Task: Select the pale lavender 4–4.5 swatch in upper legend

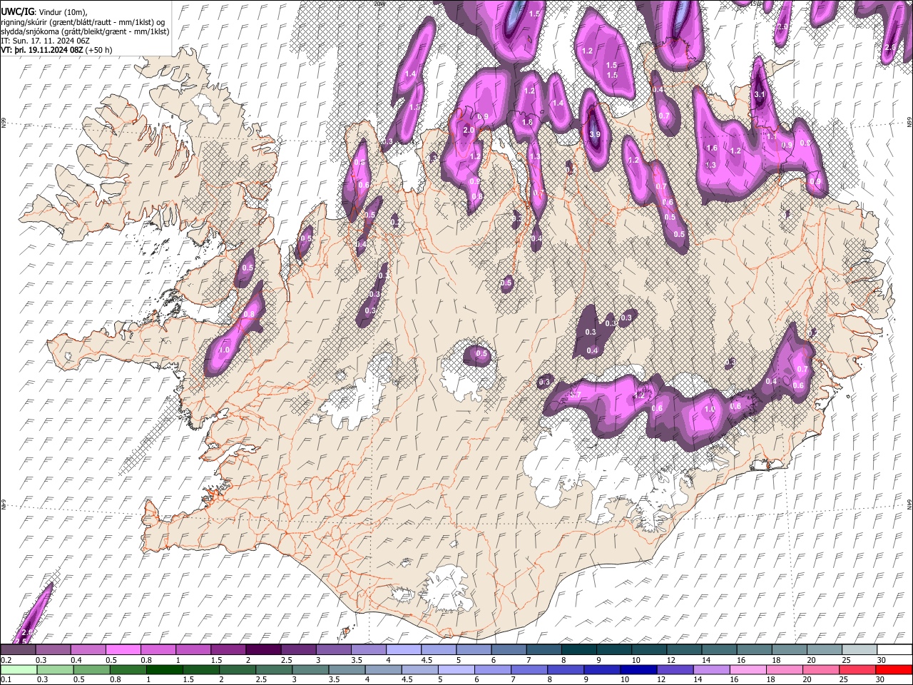Action: tap(404, 649)
